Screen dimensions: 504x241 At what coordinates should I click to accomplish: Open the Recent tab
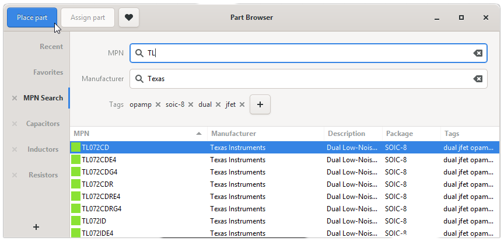click(51, 47)
